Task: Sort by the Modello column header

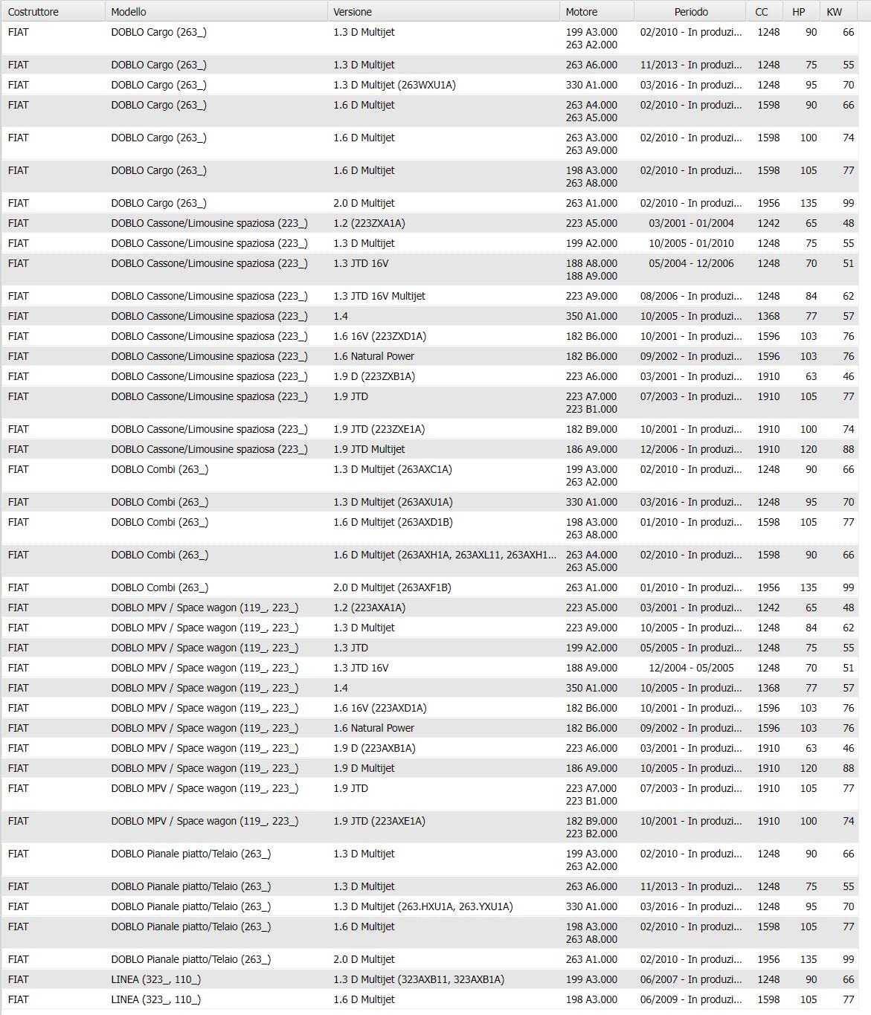Action: pos(216,12)
